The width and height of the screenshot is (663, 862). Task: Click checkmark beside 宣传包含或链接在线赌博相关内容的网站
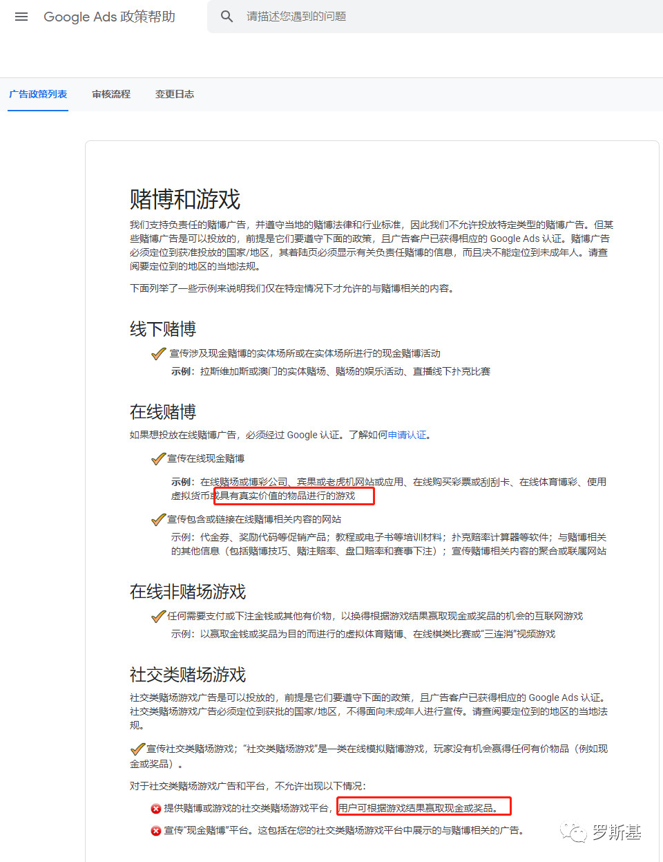click(158, 520)
